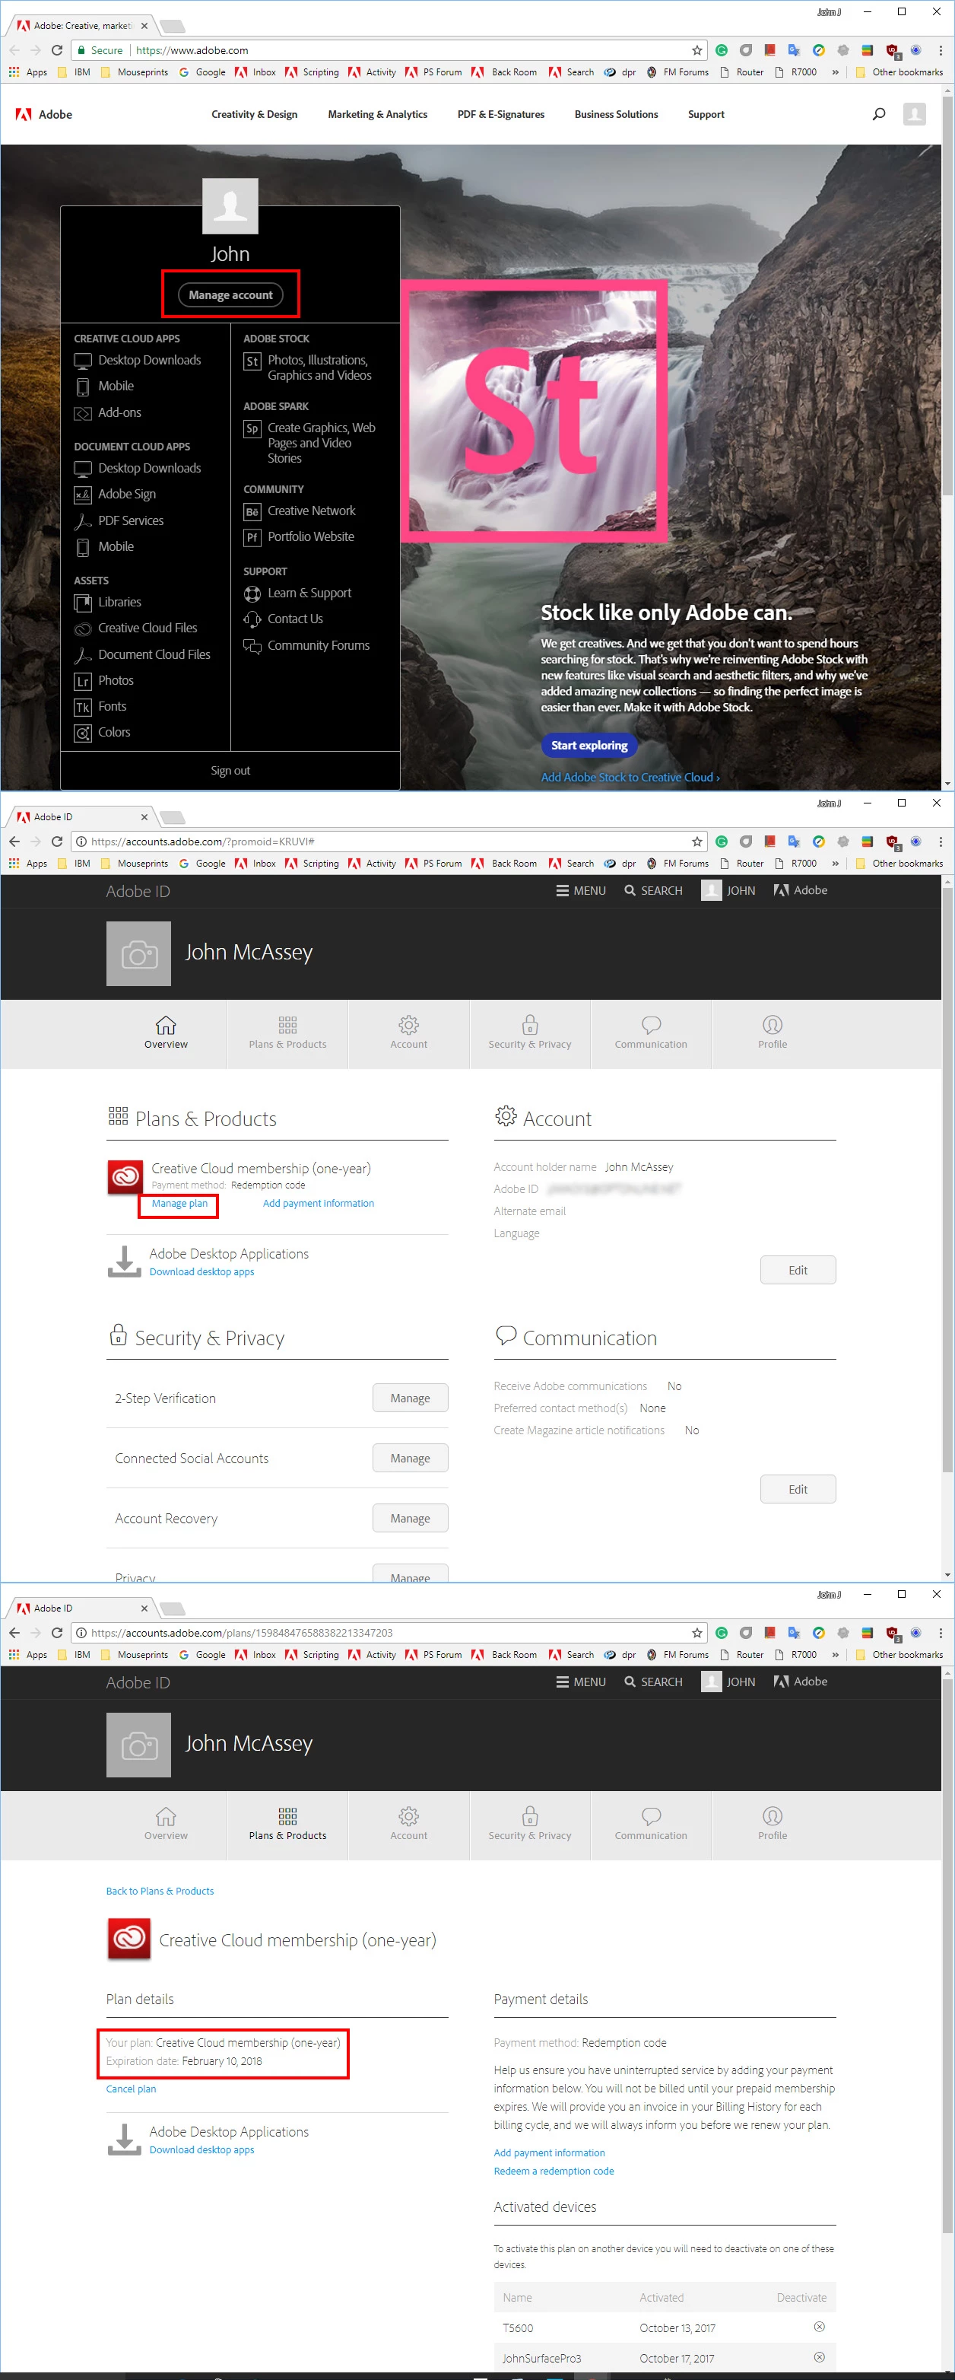The width and height of the screenshot is (955, 2380).
Task: Click the address bar showing https://www.adobe.com
Action: (388, 50)
